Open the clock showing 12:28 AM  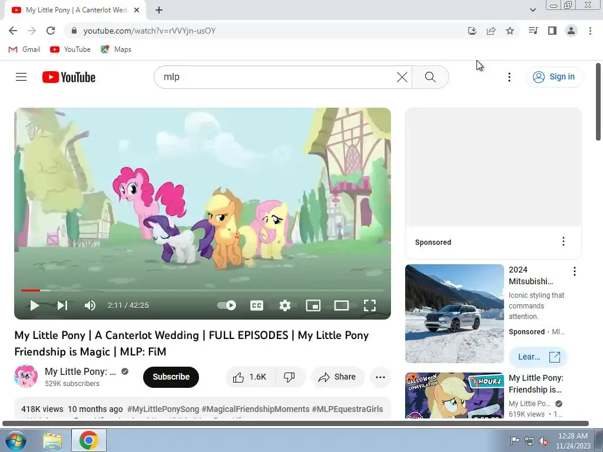click(573, 441)
